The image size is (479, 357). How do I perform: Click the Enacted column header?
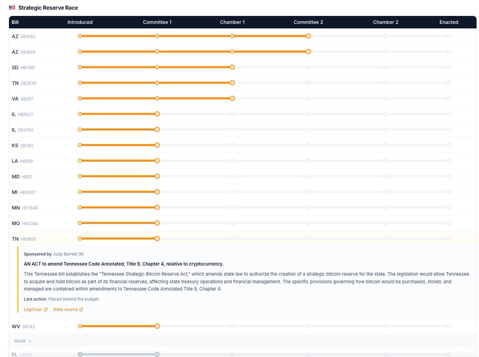pos(449,22)
